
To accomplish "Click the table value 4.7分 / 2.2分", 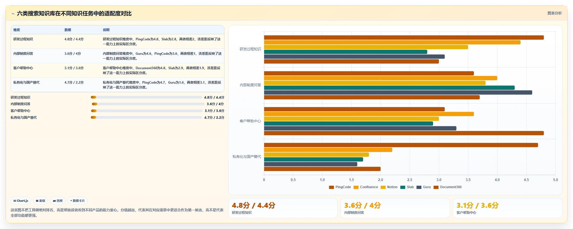I will pos(74,83).
